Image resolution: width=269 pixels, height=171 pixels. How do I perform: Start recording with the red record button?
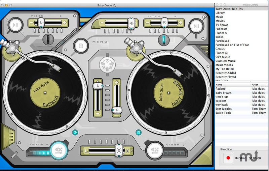click(228, 158)
